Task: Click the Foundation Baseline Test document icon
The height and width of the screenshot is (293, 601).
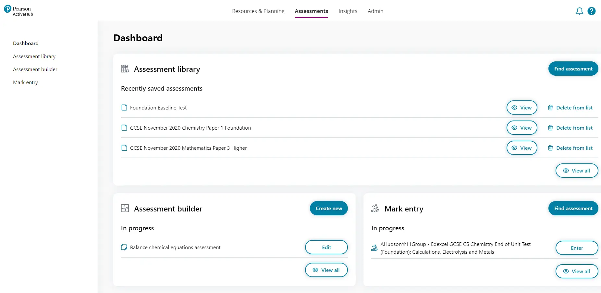Action: click(x=124, y=108)
